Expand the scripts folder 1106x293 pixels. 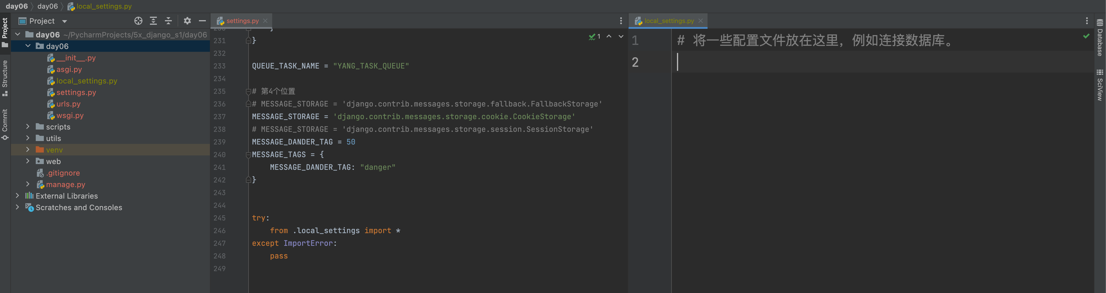point(28,126)
